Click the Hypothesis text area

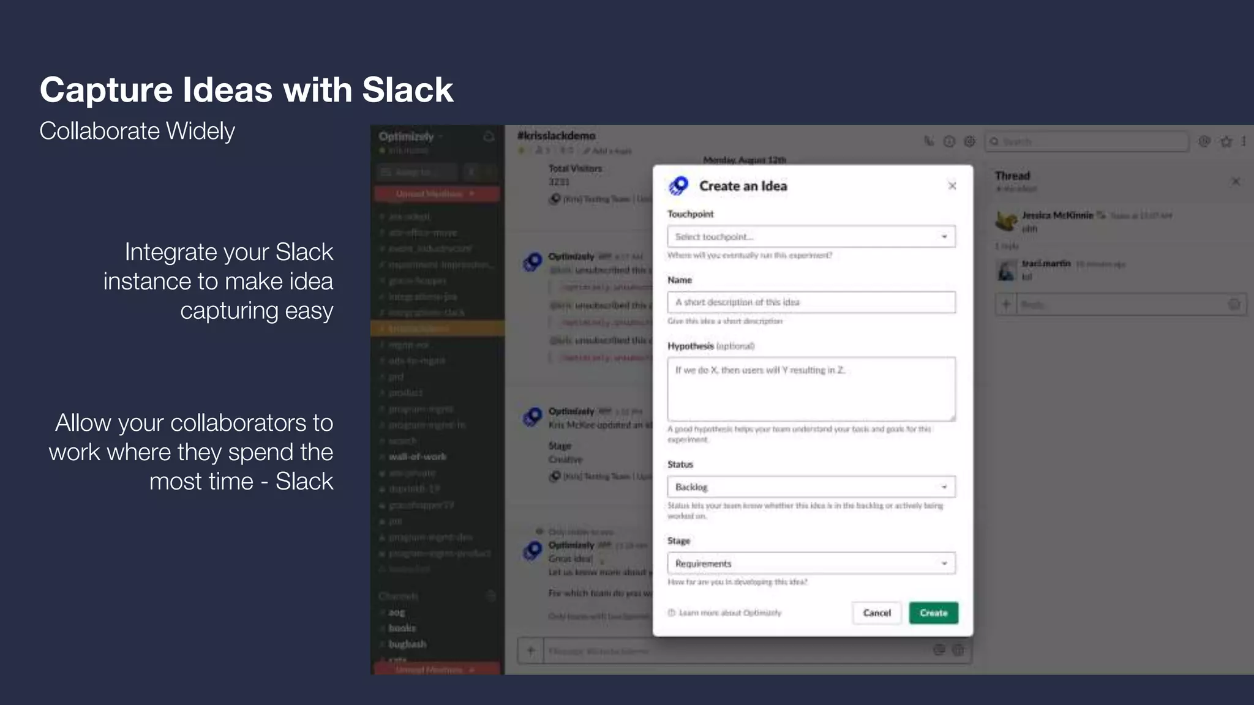[x=811, y=389]
